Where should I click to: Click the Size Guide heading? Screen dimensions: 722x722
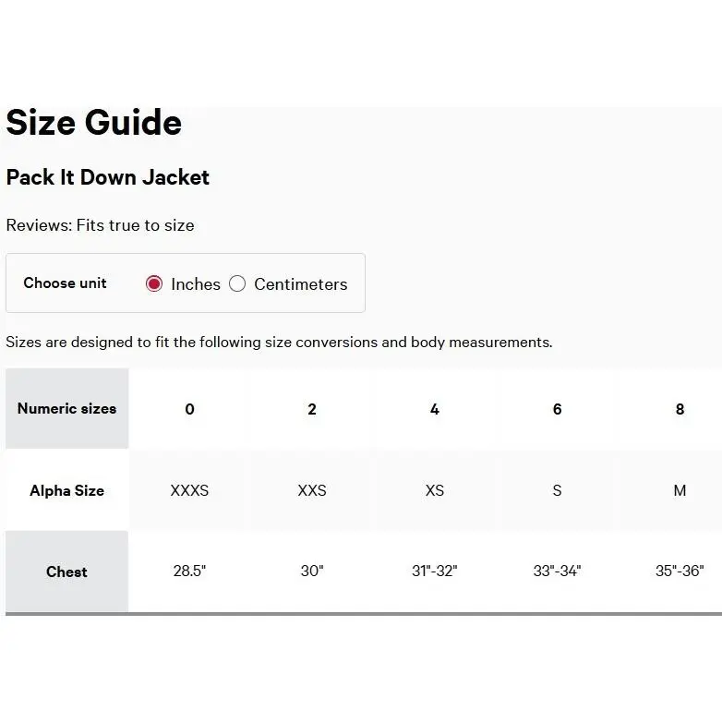pyautogui.click(x=94, y=123)
